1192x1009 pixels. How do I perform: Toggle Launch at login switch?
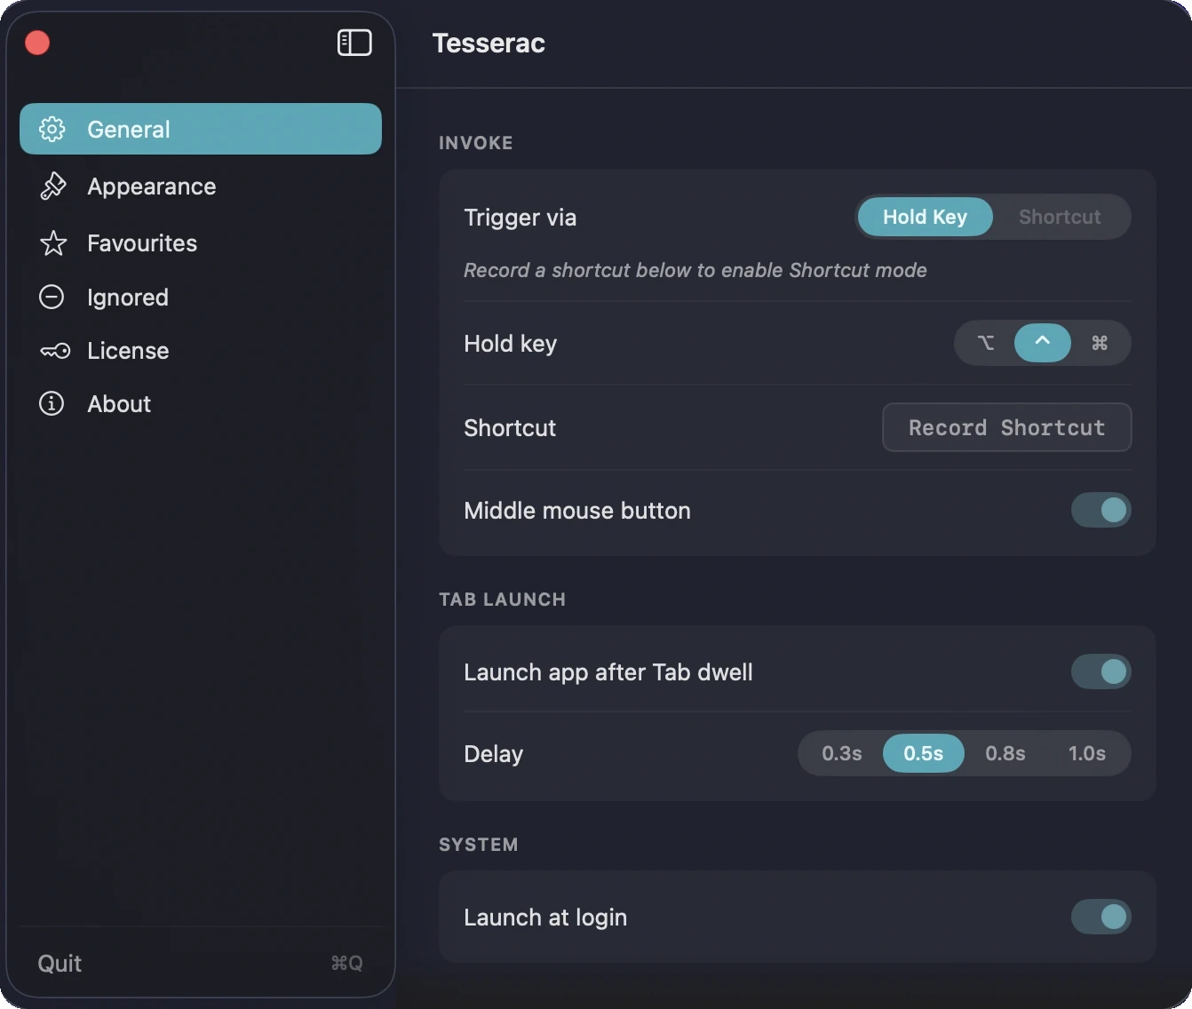(1101, 917)
